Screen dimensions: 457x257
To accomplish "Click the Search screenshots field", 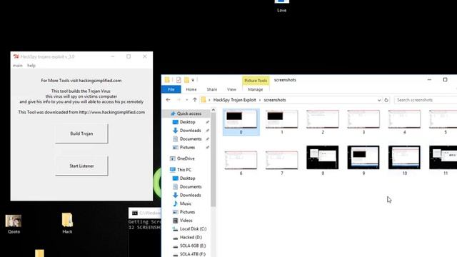I will tap(426, 100).
